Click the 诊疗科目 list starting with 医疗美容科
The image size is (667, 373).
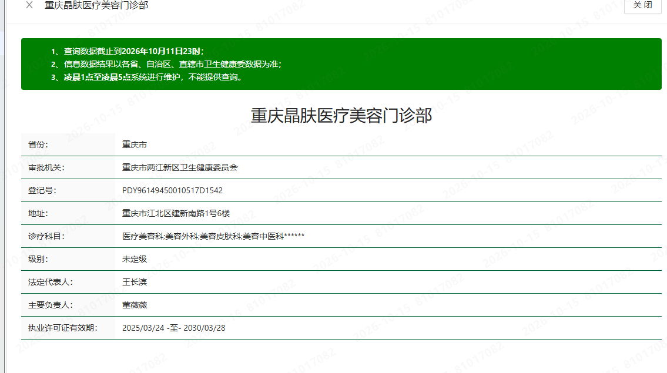(x=213, y=237)
